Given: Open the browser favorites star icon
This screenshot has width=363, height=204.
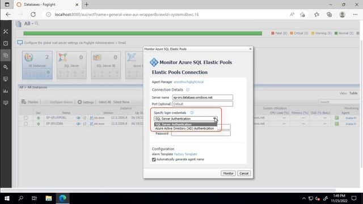Looking at the screenshot, I should [x=316, y=14].
